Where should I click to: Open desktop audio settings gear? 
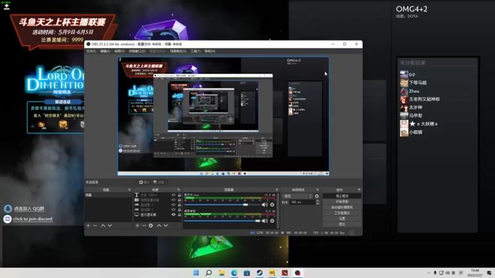[272, 221]
